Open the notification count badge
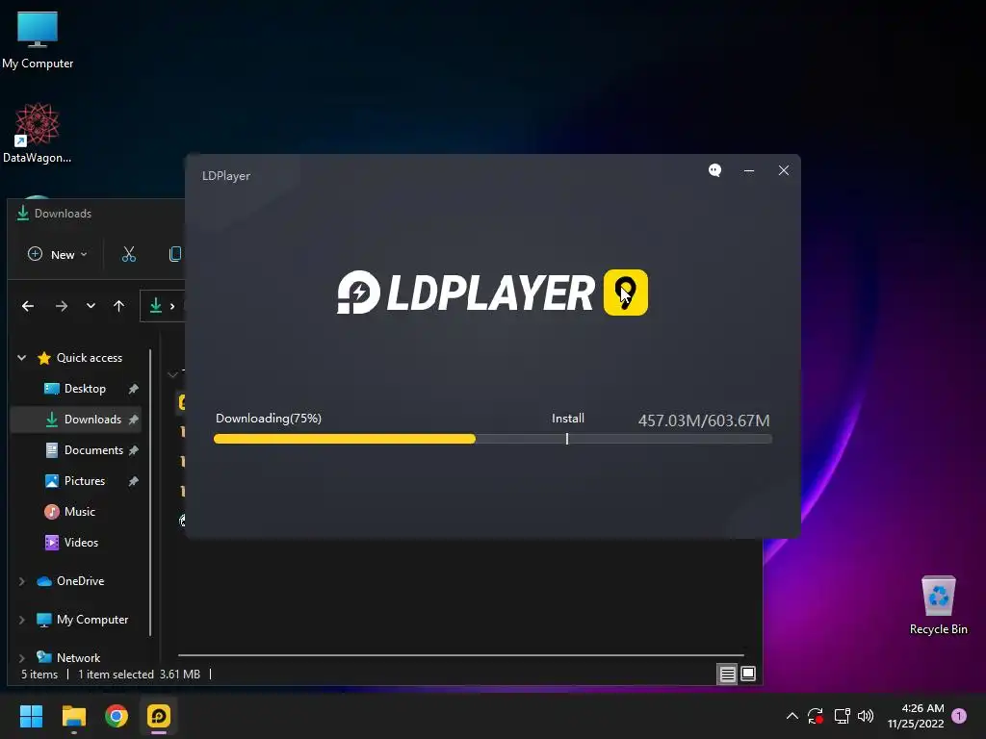The image size is (986, 739). point(959,716)
